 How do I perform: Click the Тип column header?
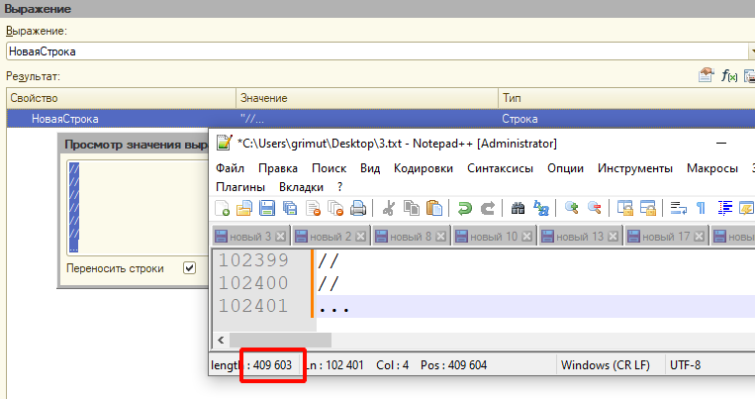(626, 98)
